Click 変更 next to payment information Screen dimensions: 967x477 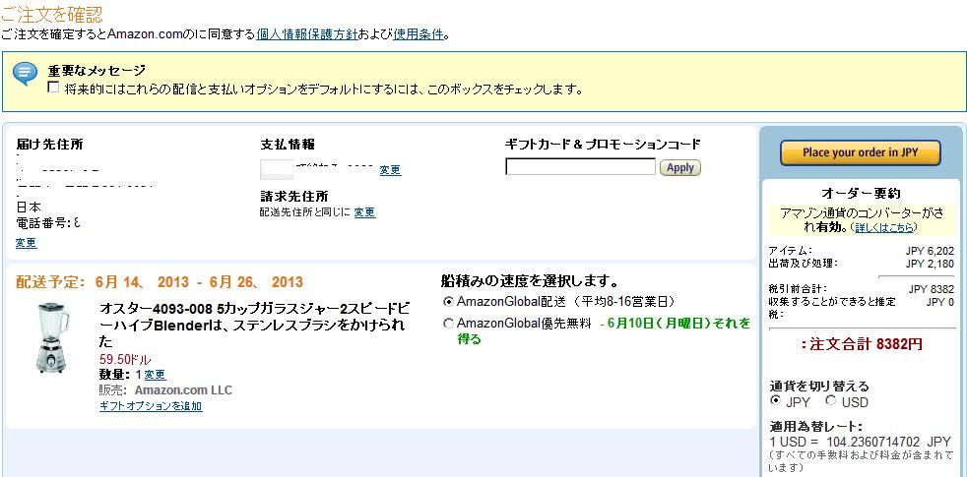pyautogui.click(x=390, y=170)
